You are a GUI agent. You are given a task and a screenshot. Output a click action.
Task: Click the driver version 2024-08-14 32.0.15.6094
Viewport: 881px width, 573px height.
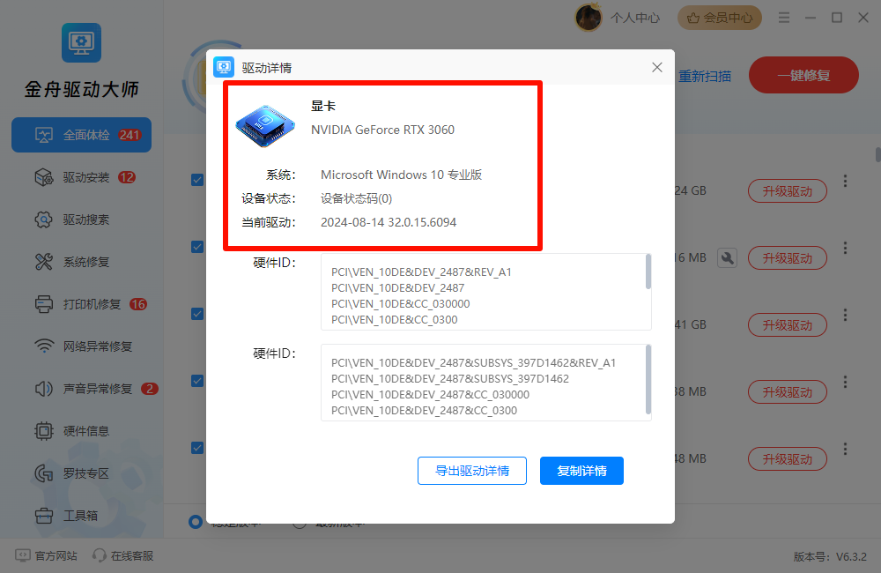coord(389,222)
